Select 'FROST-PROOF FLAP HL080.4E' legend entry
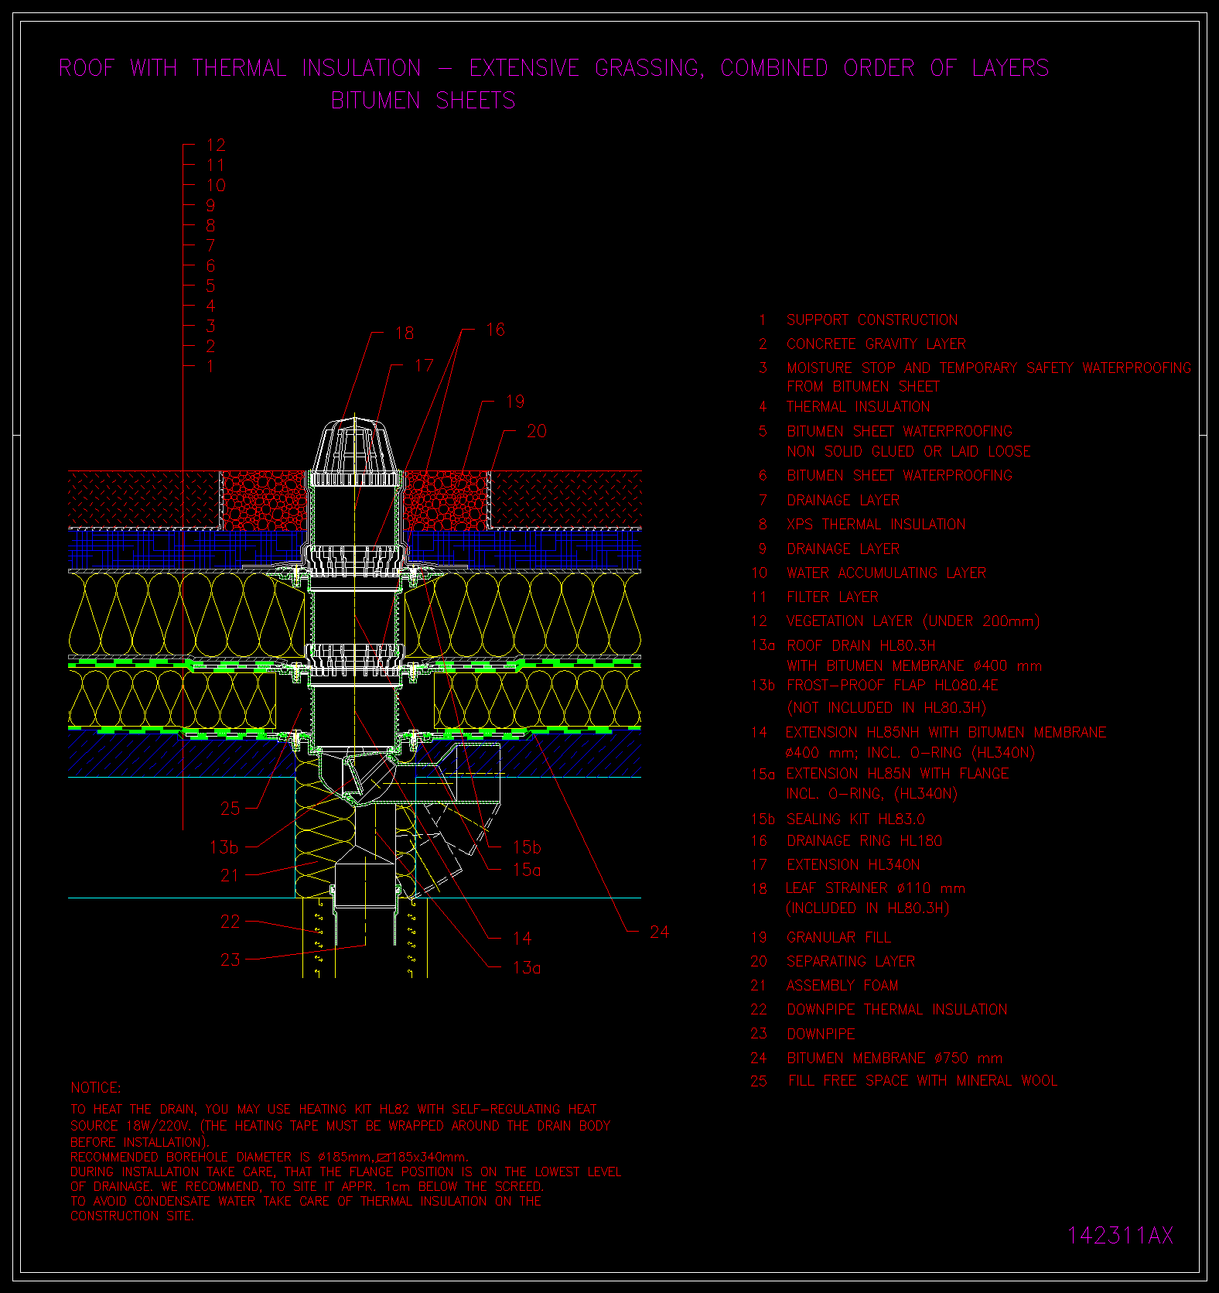1219x1293 pixels. (x=893, y=685)
